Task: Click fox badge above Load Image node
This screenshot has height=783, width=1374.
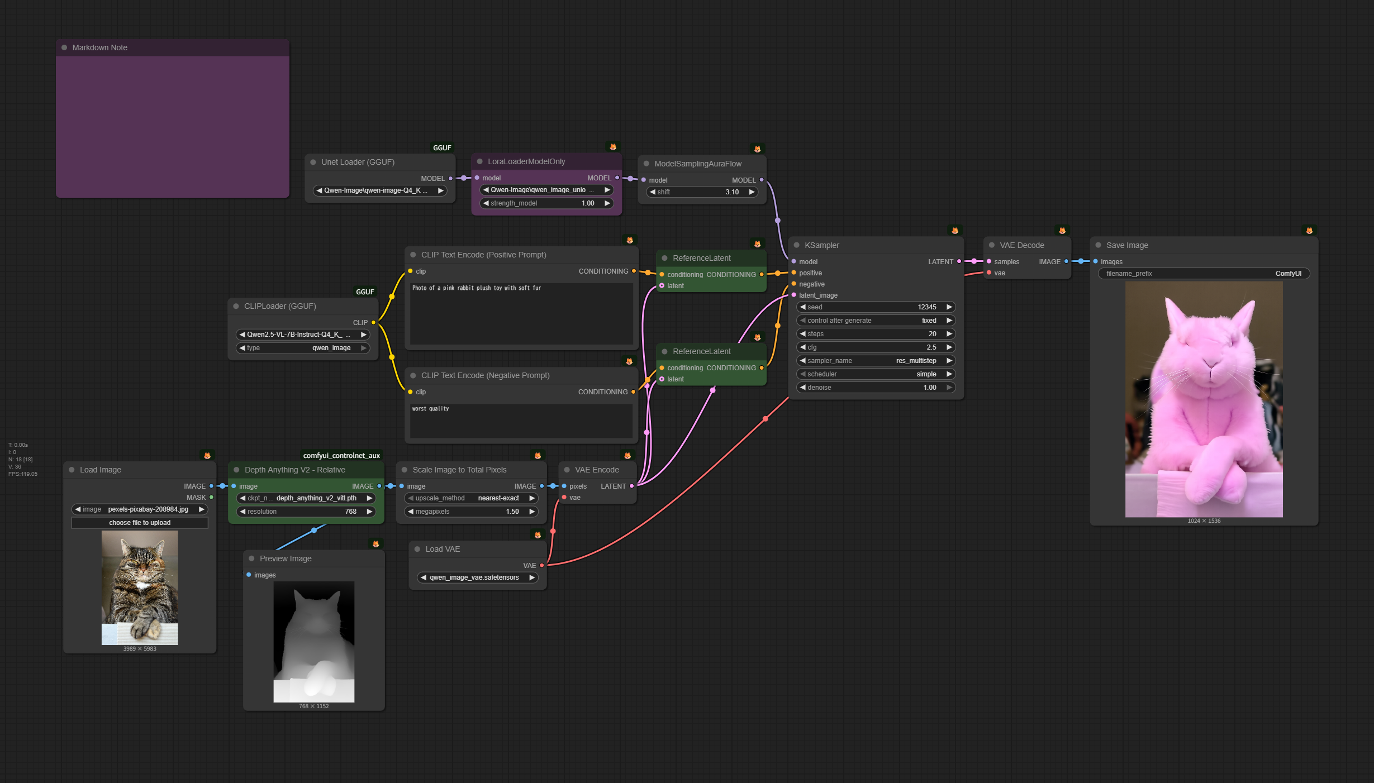Action: (207, 456)
